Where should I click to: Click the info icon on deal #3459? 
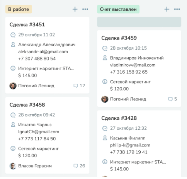105,82
